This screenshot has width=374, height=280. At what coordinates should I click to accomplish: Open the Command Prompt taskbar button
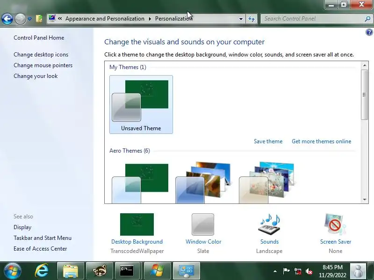point(128,271)
